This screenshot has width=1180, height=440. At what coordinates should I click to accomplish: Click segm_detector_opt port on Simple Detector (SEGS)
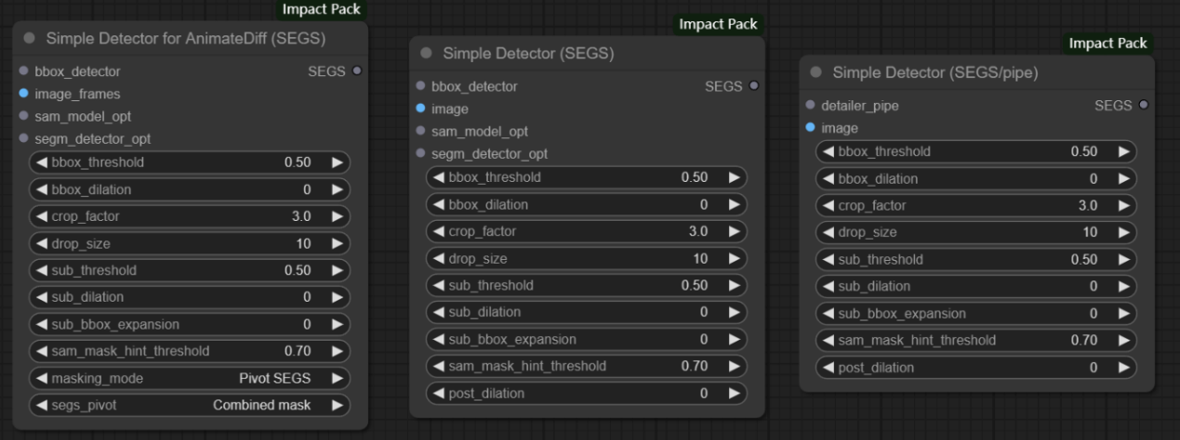click(x=420, y=154)
